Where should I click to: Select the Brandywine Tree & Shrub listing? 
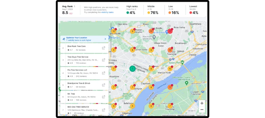point(84,85)
